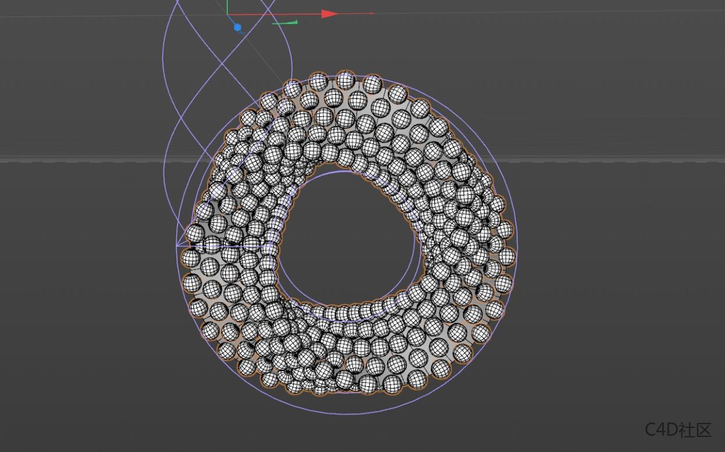
Task: Click the green Y-axis line of the gizmo
Action: click(x=227, y=7)
